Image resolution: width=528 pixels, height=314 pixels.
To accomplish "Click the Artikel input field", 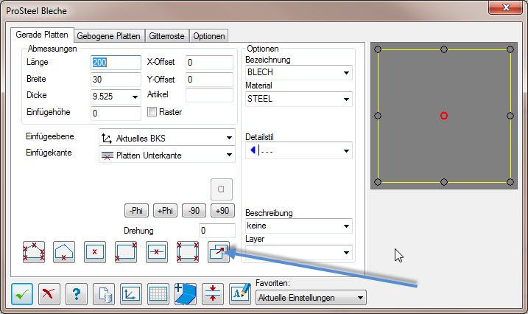I will [209, 95].
